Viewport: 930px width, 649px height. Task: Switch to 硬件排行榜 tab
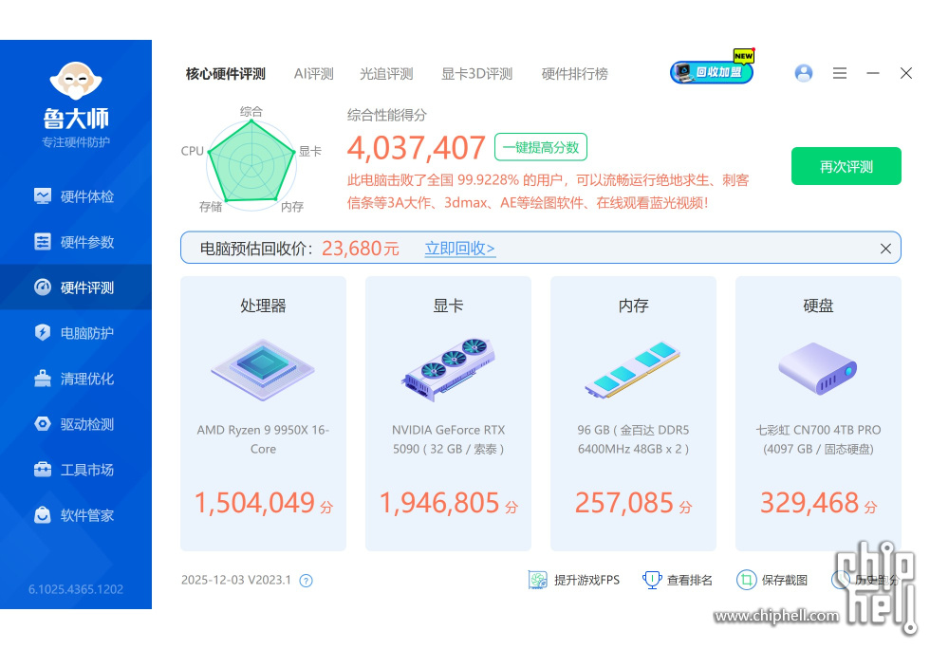(575, 74)
